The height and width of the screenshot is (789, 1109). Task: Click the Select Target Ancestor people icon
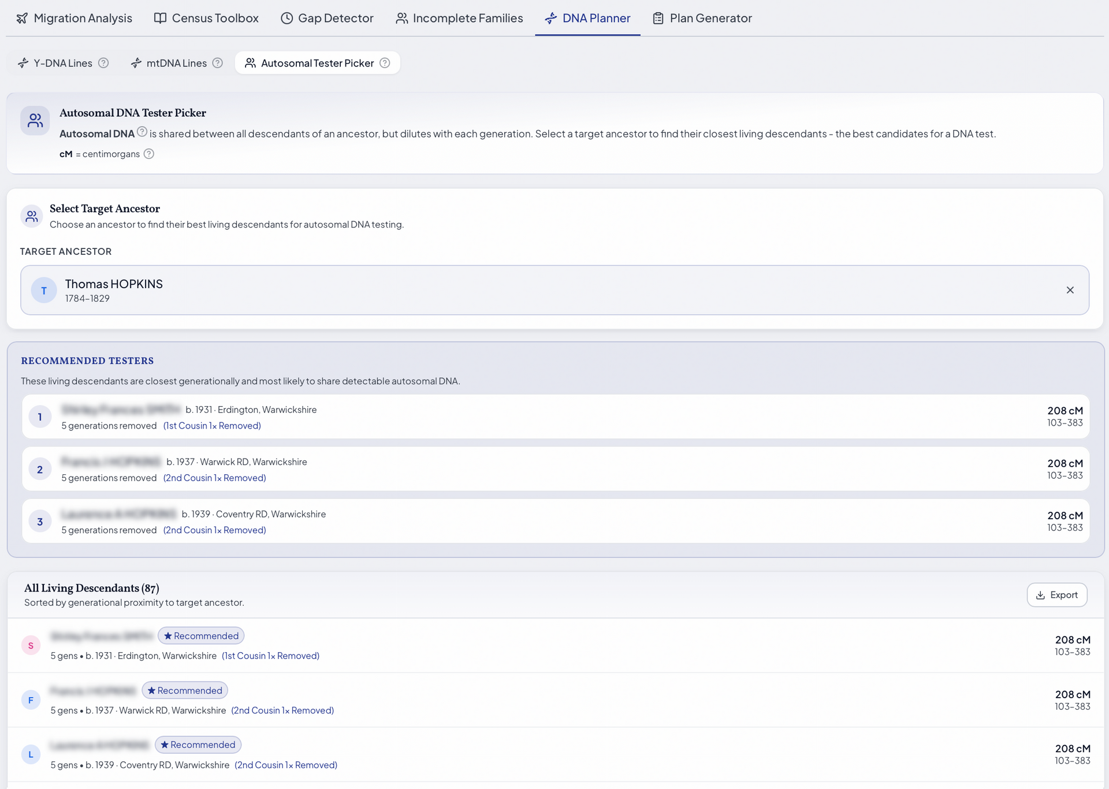coord(32,216)
